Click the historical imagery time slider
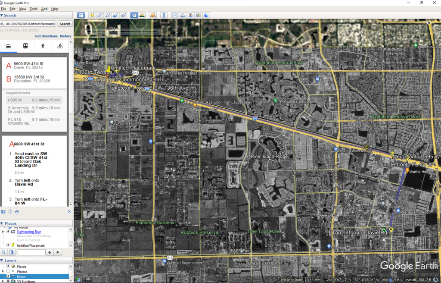This screenshot has width=441, height=283. coord(129,31)
